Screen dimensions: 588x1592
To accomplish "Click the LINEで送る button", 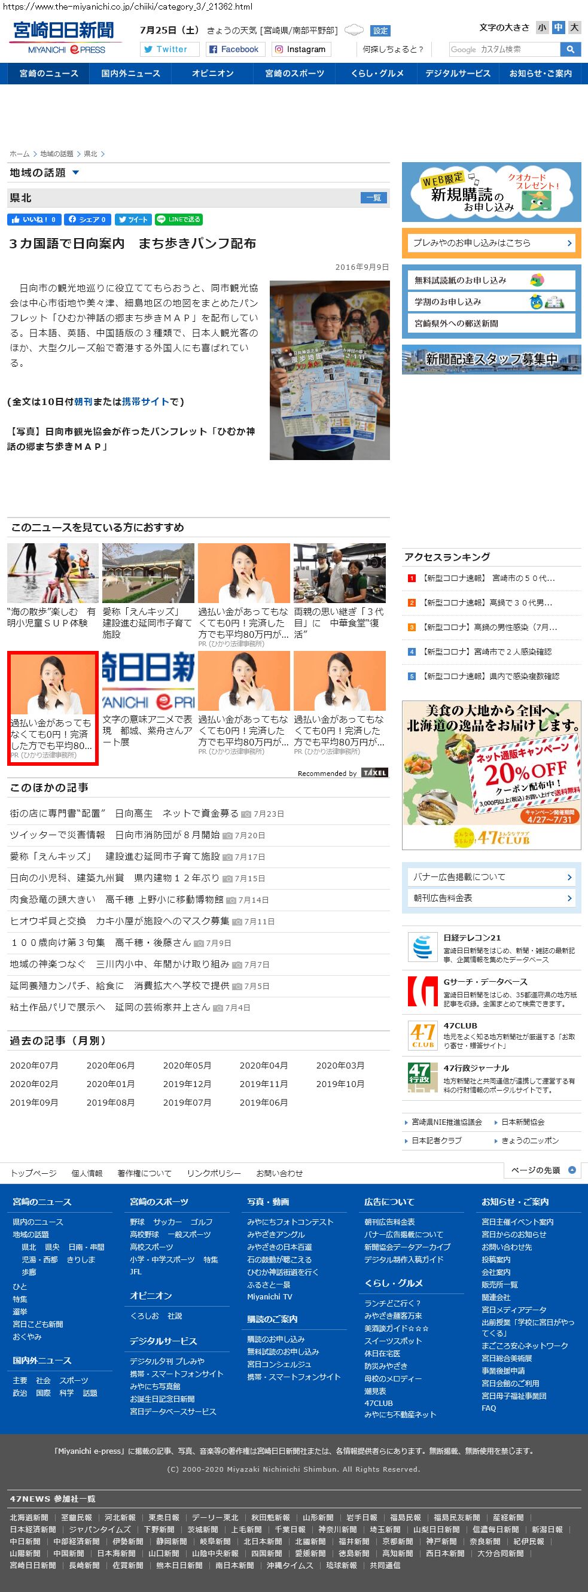I will coord(178,220).
